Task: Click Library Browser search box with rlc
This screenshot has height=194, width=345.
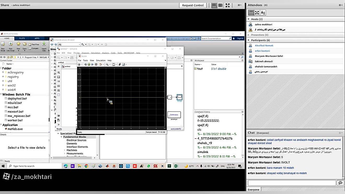Action: (69, 44)
